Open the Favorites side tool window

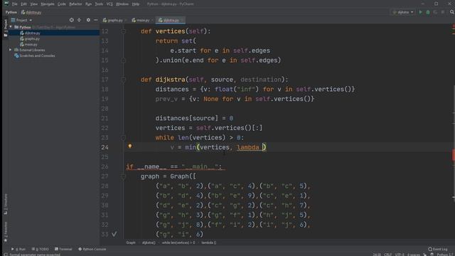coord(6,233)
